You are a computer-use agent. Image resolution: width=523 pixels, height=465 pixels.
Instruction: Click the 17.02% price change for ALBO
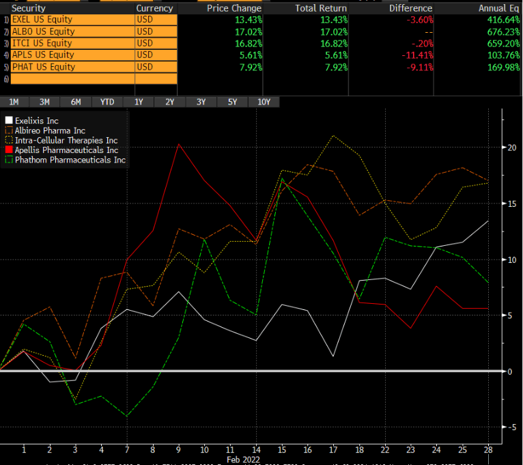click(249, 32)
